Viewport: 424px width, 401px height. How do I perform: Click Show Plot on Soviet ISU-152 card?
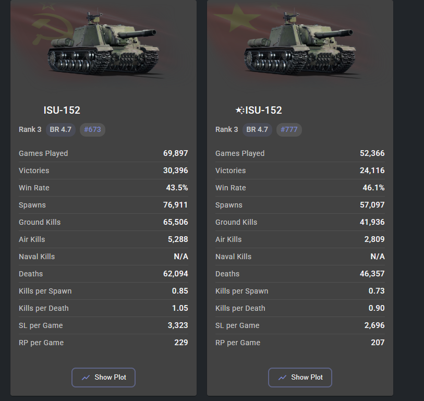tap(103, 377)
